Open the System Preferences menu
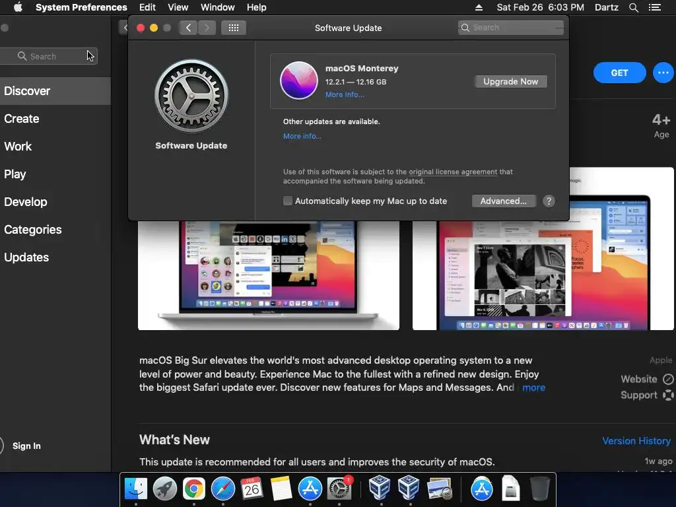 pos(81,7)
